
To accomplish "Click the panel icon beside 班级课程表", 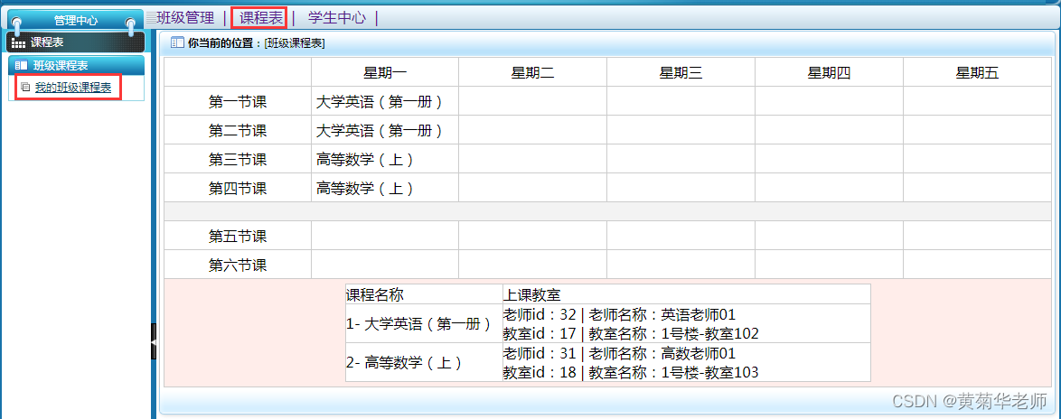I will click(x=21, y=66).
